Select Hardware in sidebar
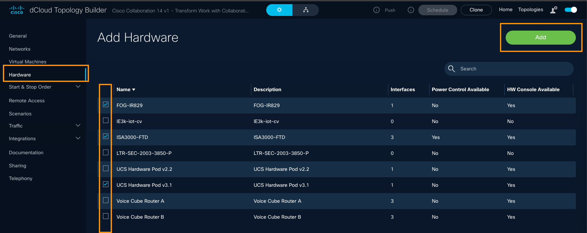The width and height of the screenshot is (587, 233). 20,75
